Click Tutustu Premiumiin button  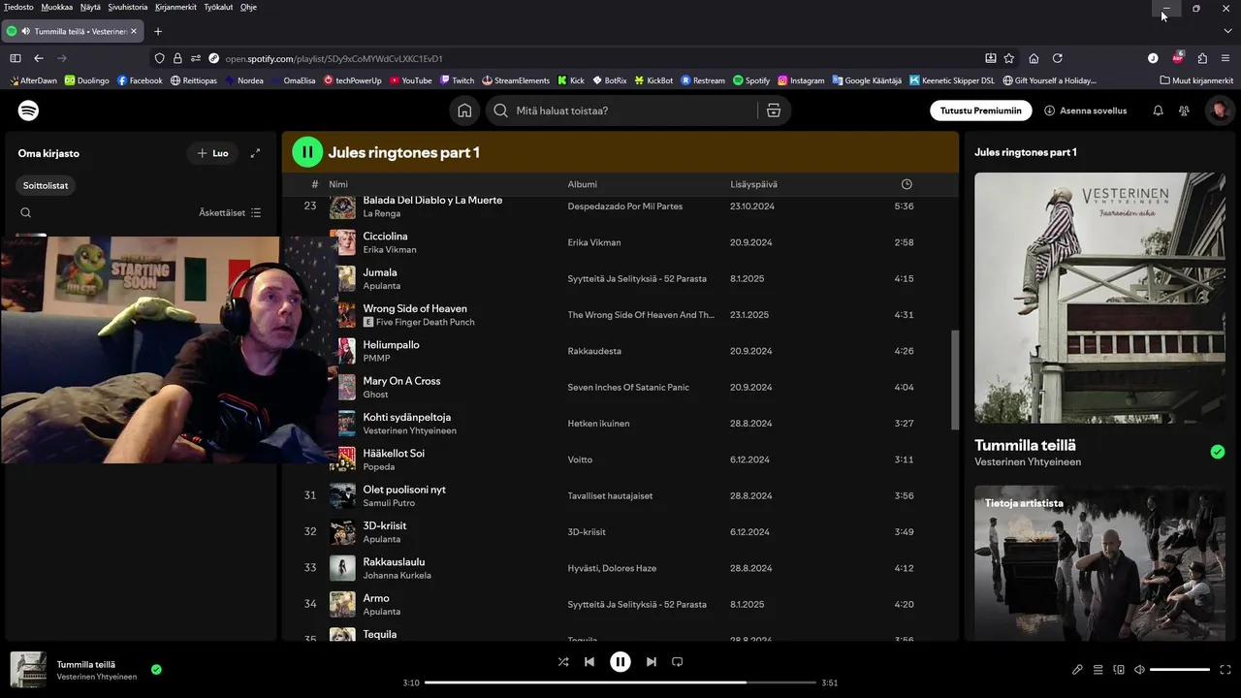(x=981, y=111)
